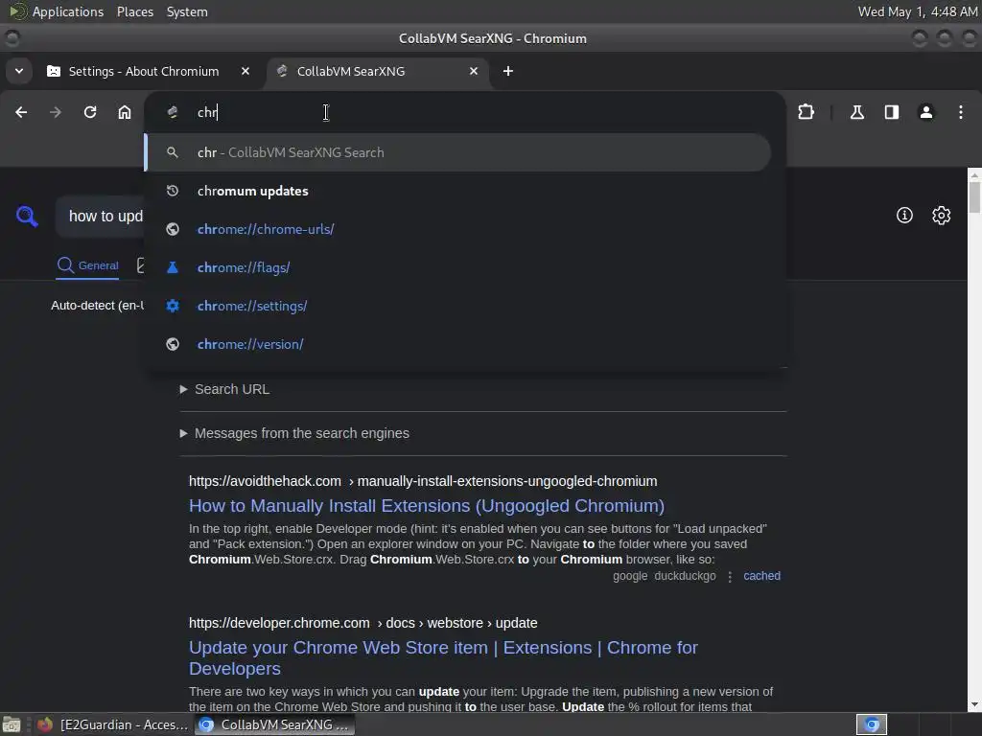Click the flask icon beside chrome://flags/
This screenshot has width=982, height=736.
[x=173, y=267]
